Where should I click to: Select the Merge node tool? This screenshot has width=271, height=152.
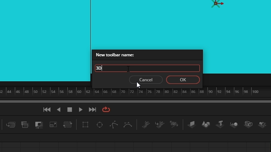pos(11,125)
